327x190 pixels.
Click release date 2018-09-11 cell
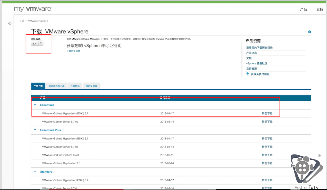(167, 155)
